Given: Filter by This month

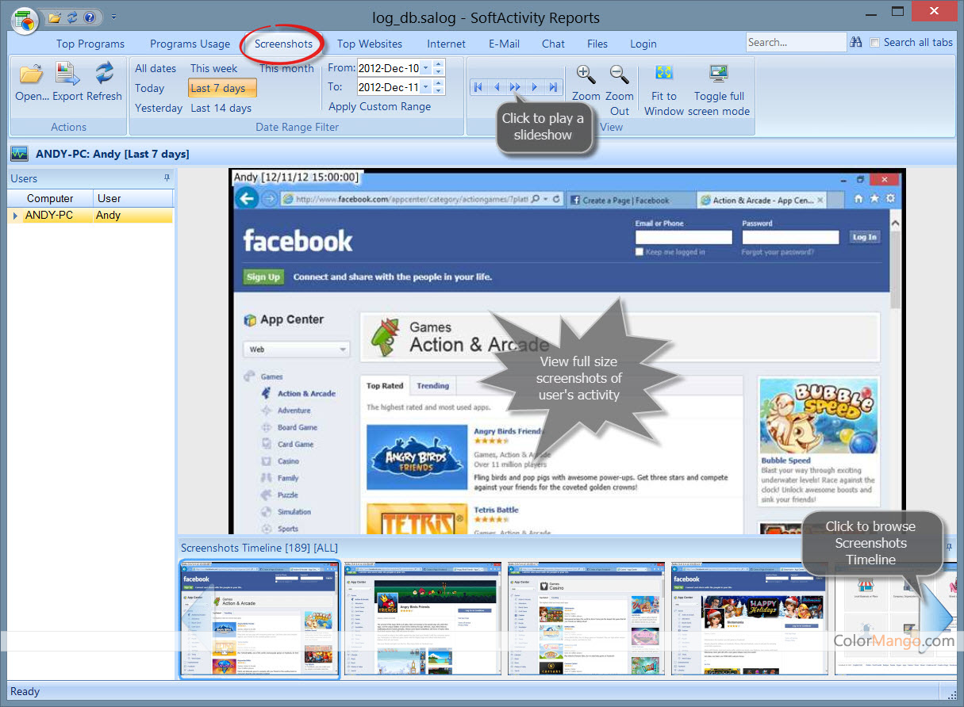Looking at the screenshot, I should tap(286, 68).
